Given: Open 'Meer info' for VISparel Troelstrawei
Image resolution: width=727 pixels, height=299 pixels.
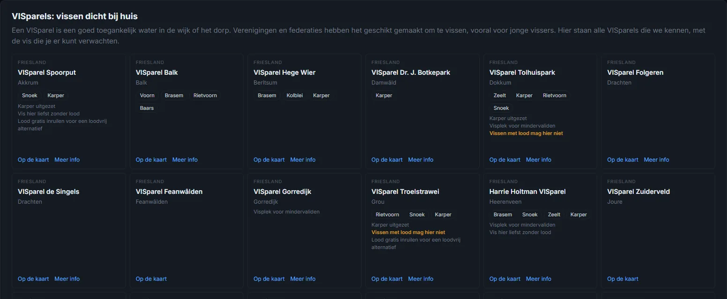Looking at the screenshot, I should point(421,279).
